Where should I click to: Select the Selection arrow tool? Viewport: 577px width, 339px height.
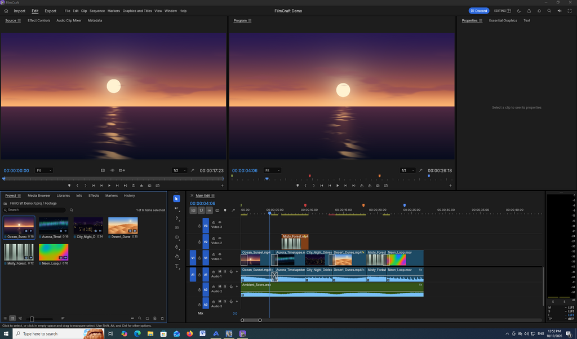tap(176, 199)
